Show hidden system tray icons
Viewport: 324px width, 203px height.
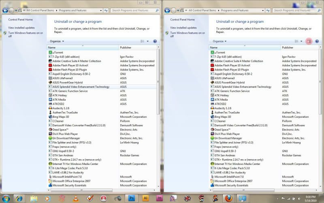(x=277, y=199)
